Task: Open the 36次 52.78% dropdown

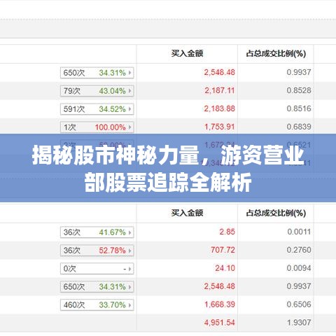Action: 97,251
